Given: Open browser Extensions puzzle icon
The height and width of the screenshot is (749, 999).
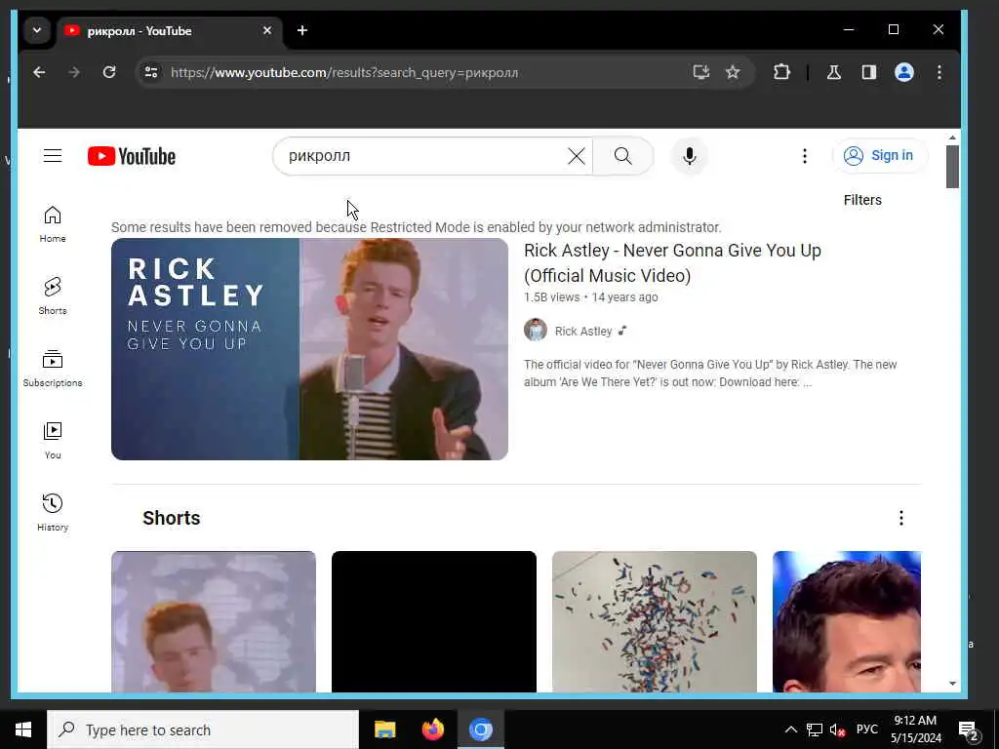Looking at the screenshot, I should (781, 72).
